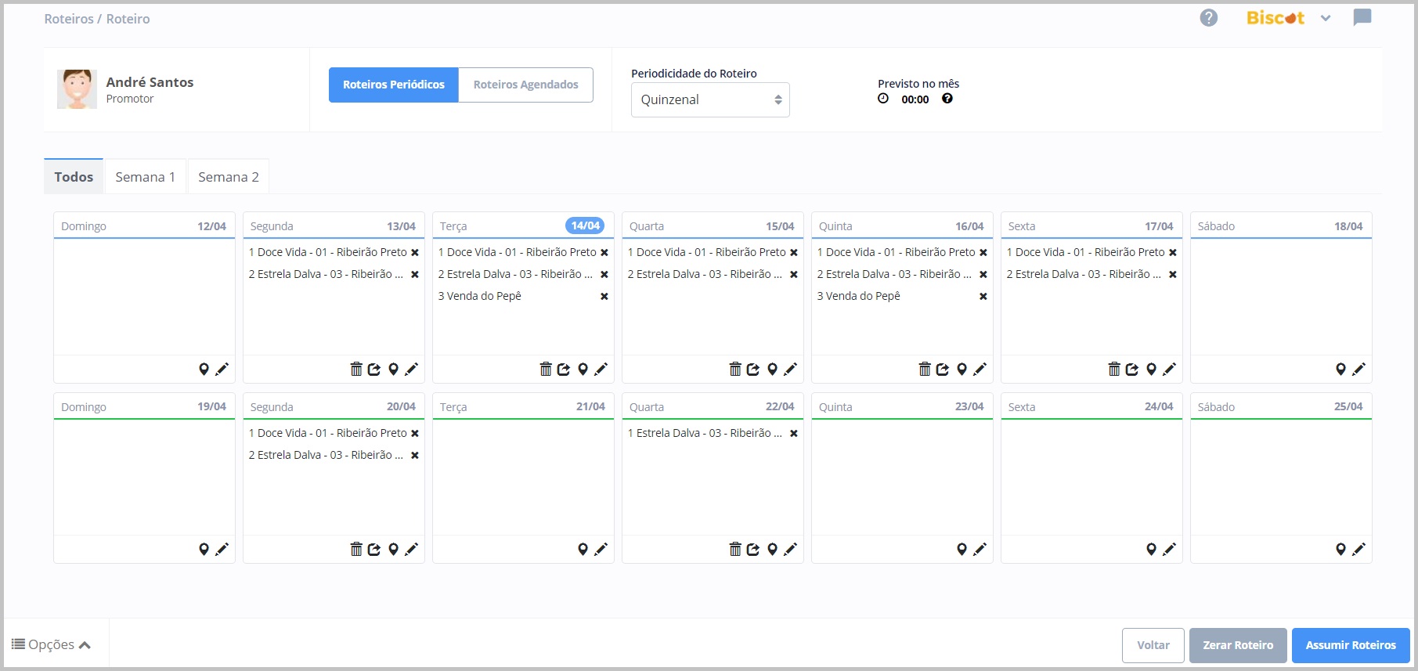Switch to Roteiros Agendados view

pos(525,85)
